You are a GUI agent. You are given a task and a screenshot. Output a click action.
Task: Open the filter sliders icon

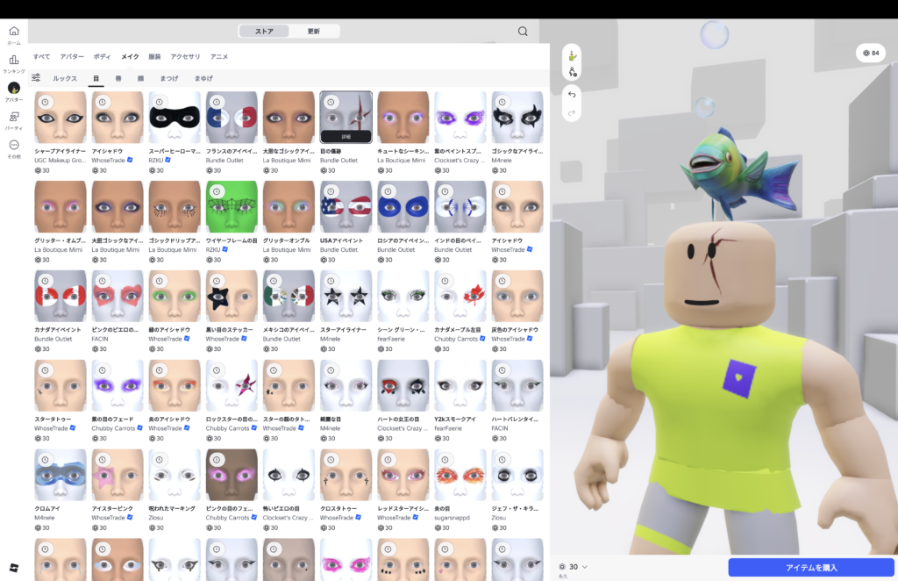(x=36, y=77)
